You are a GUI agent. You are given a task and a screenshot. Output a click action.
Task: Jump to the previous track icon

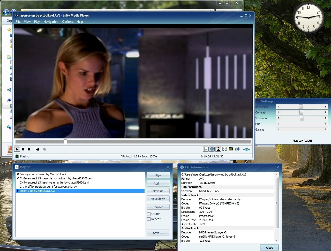tap(37, 149)
